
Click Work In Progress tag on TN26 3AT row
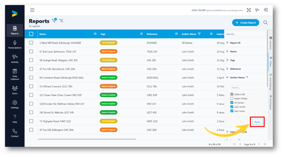pyautogui.click(x=109, y=51)
